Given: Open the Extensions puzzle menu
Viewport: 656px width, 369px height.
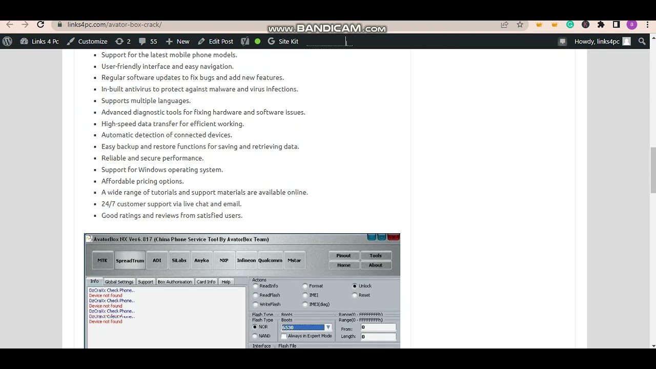Looking at the screenshot, I should (x=601, y=25).
